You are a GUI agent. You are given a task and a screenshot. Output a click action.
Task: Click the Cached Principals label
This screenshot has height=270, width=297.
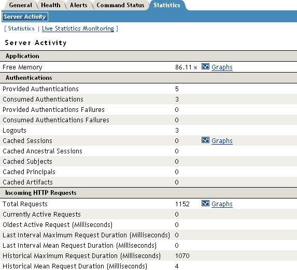[29, 172]
